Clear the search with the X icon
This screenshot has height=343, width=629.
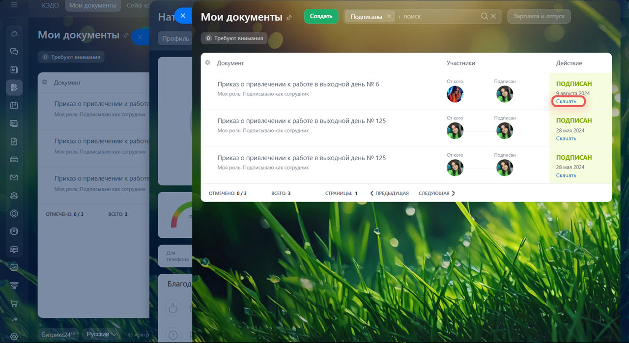(493, 16)
